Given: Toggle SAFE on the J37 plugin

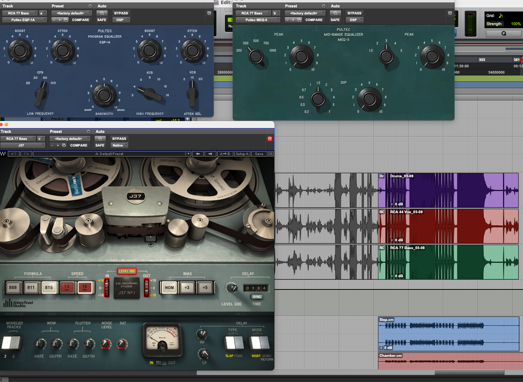Looking at the screenshot, I should 100,145.
